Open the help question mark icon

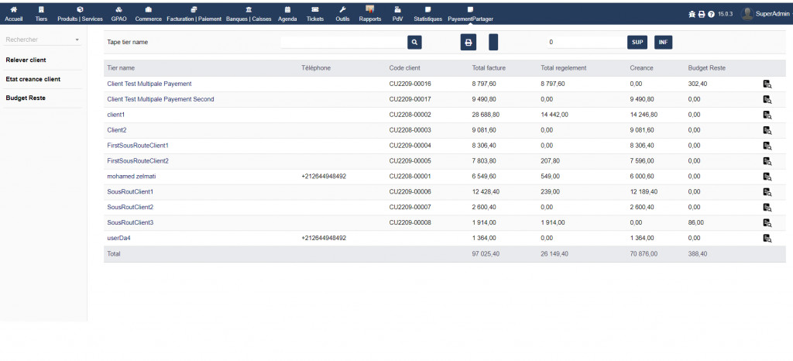(x=711, y=14)
